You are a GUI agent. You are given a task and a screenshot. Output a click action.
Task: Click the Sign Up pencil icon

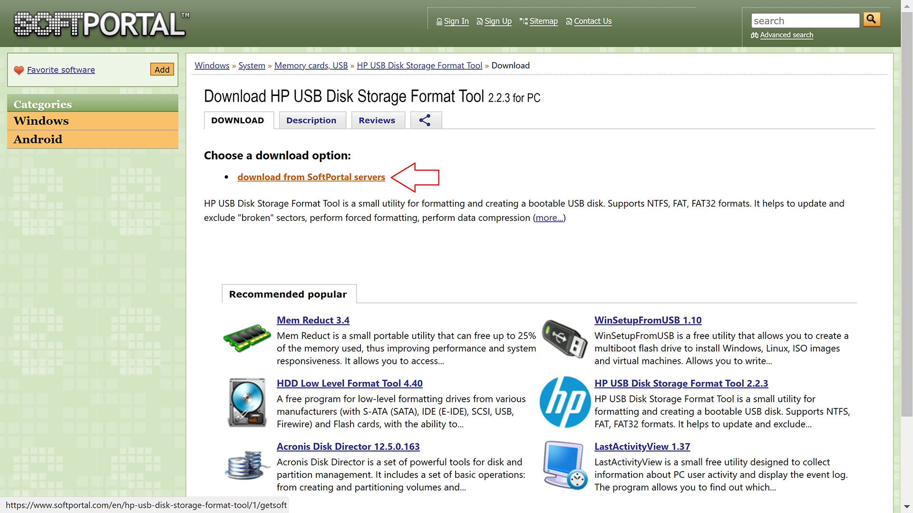479,22
